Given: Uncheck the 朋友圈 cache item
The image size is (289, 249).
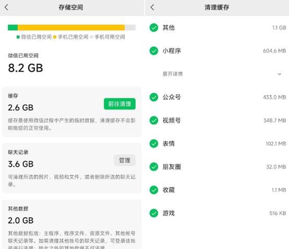Looking at the screenshot, I should (x=154, y=167).
